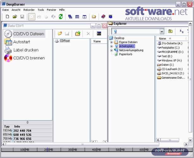This screenshot has height=158, width=194.
Task: Toggle the Explorer folder toolbar icon
Action: 94,16
